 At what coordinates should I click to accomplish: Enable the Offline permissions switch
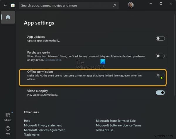[x=160, y=75]
